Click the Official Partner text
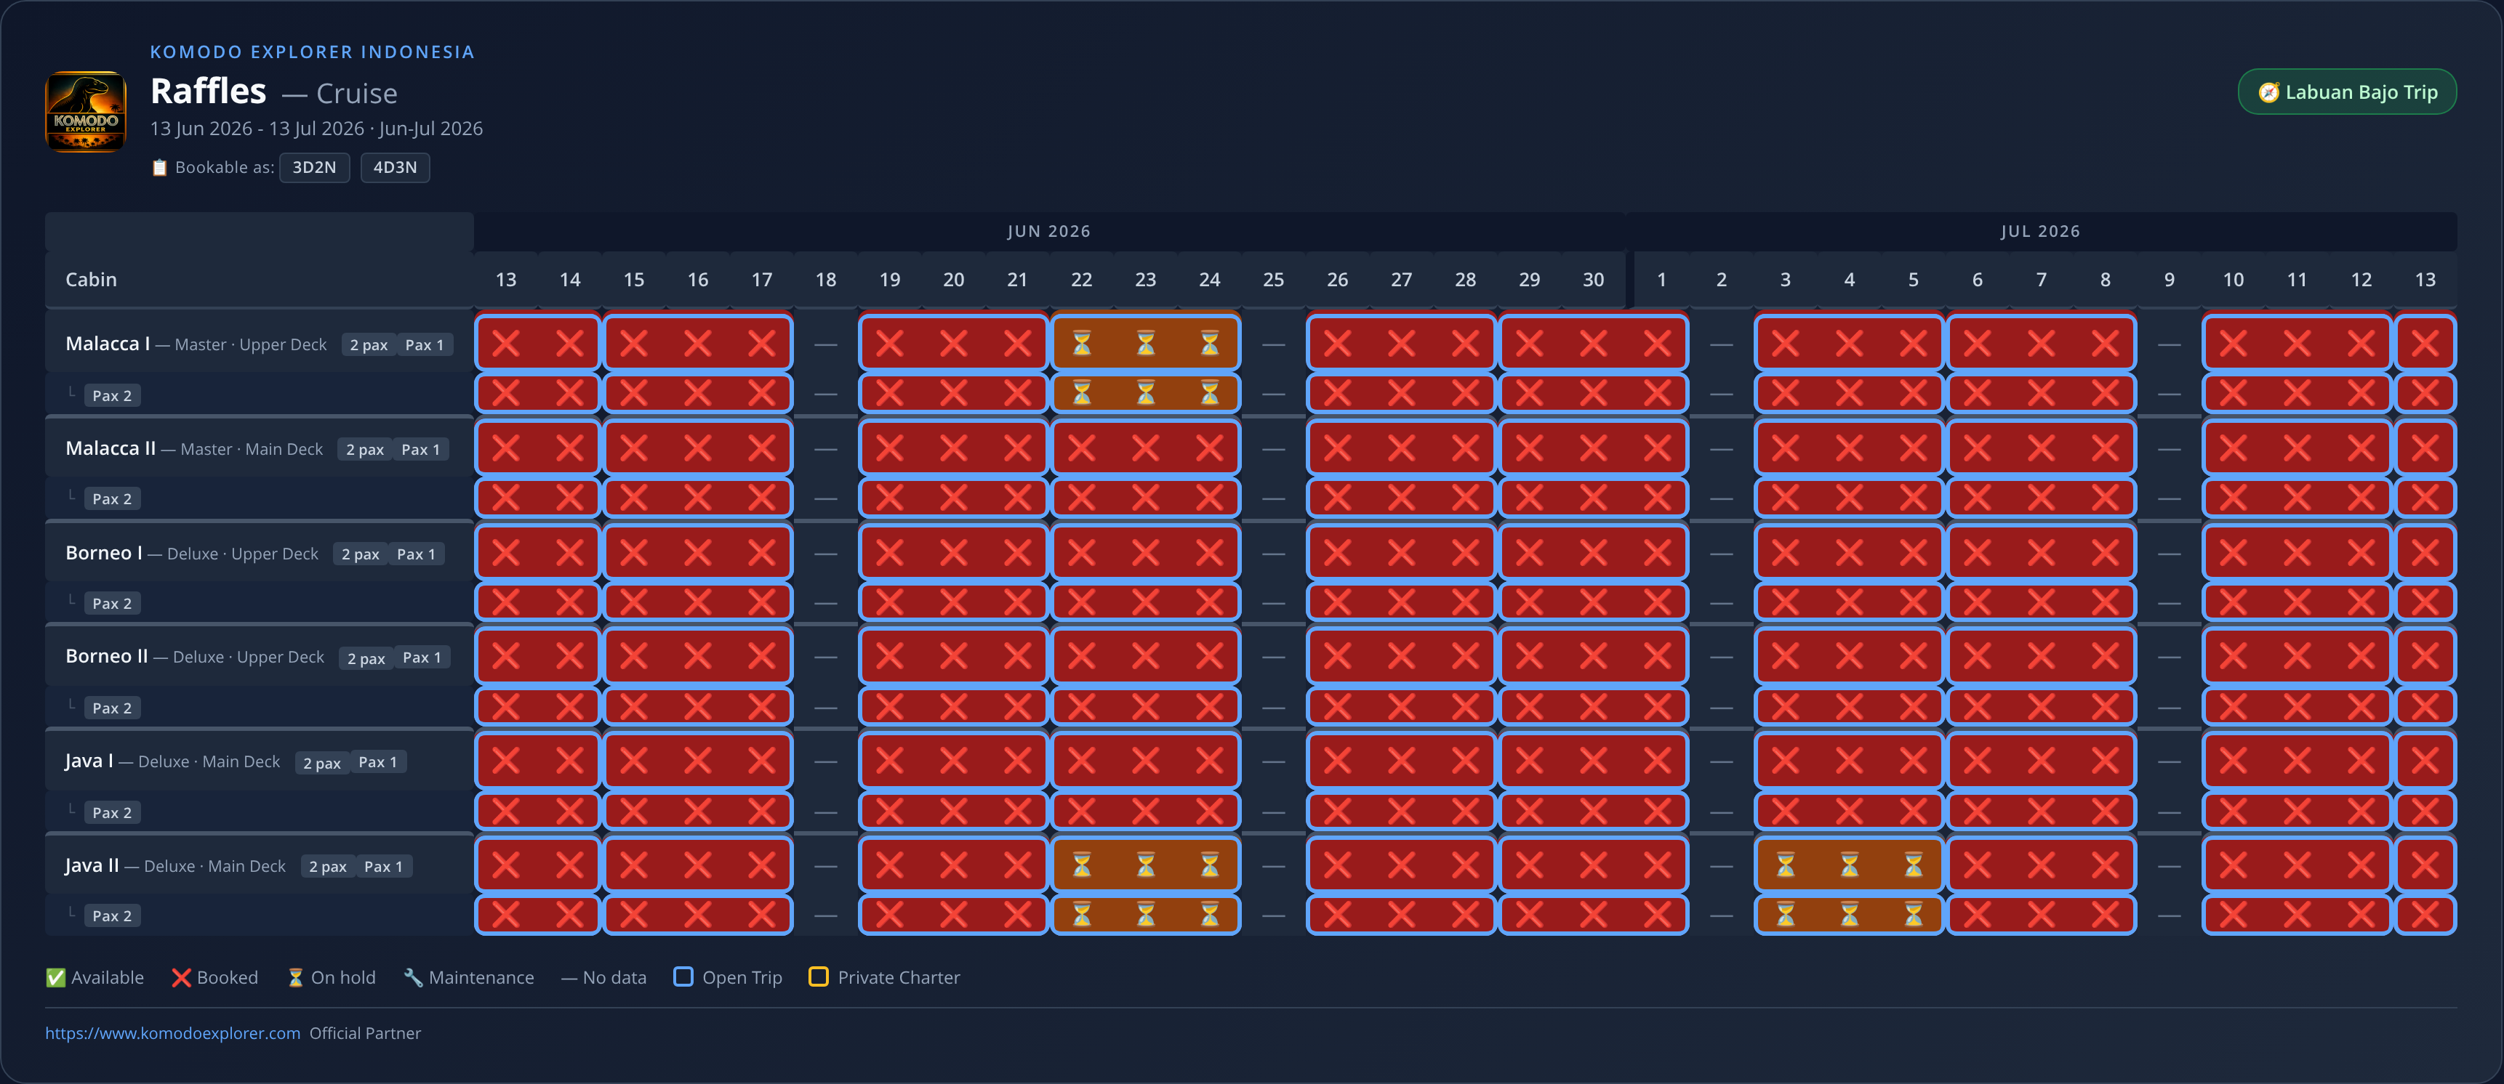 [364, 1032]
